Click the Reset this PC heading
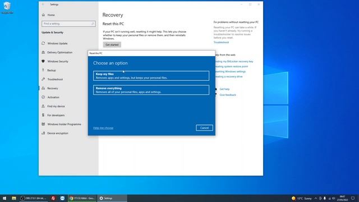Screen dimensions: 359x202 click(x=113, y=24)
